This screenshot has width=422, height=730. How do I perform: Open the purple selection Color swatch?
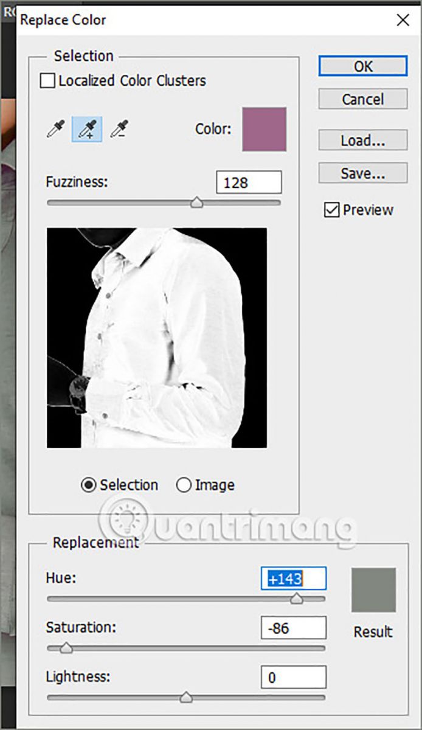click(265, 129)
